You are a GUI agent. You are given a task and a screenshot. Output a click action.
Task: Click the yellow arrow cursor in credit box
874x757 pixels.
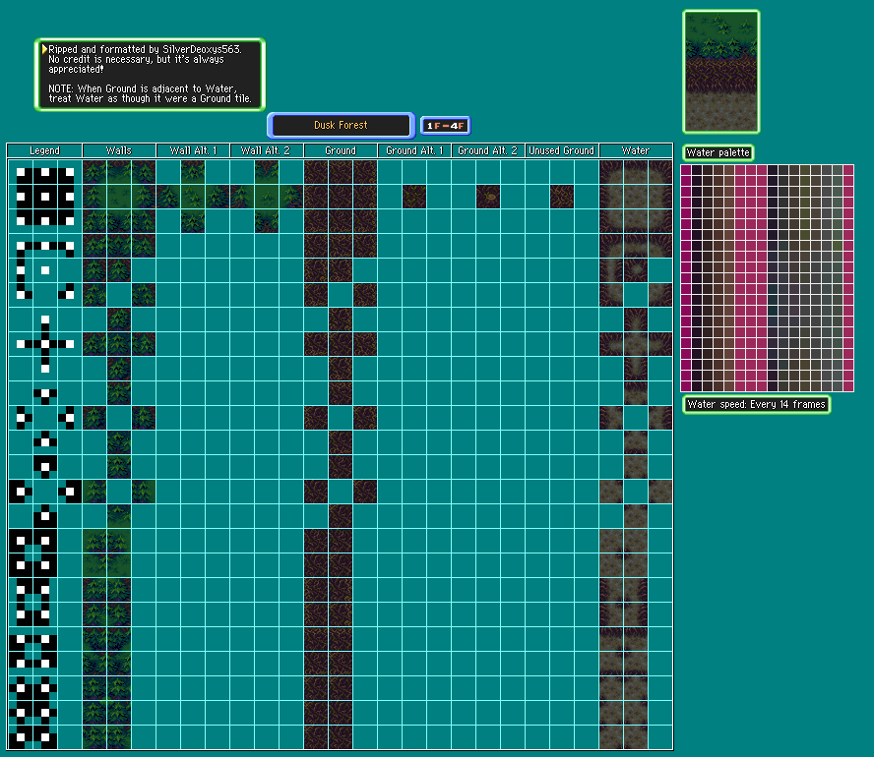tap(44, 49)
